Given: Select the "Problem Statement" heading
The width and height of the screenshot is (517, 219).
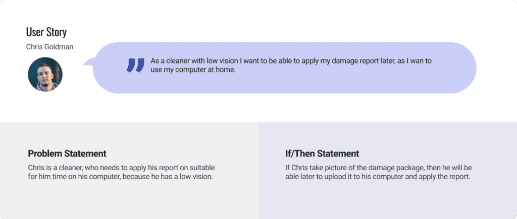Looking at the screenshot, I should pyautogui.click(x=67, y=154).
